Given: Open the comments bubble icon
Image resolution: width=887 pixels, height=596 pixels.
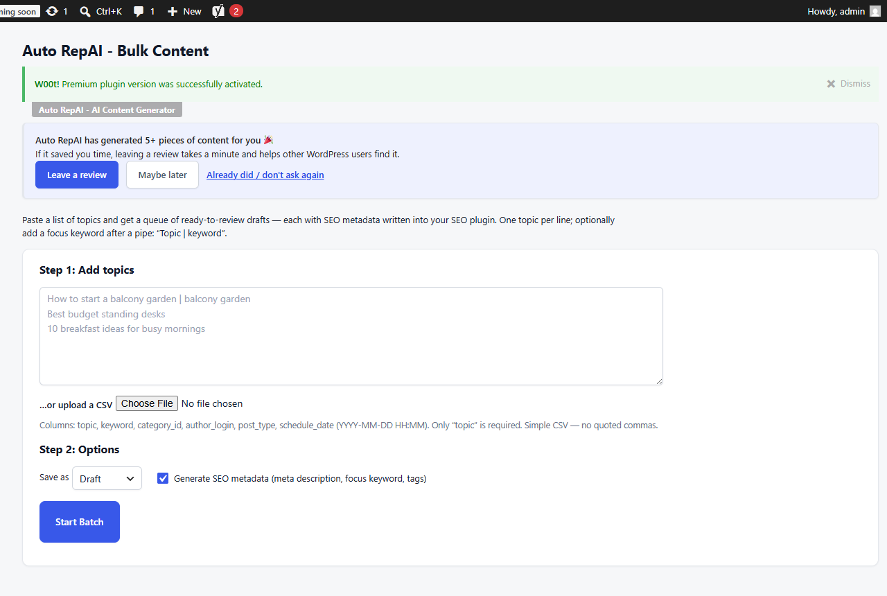Looking at the screenshot, I should click(x=139, y=12).
